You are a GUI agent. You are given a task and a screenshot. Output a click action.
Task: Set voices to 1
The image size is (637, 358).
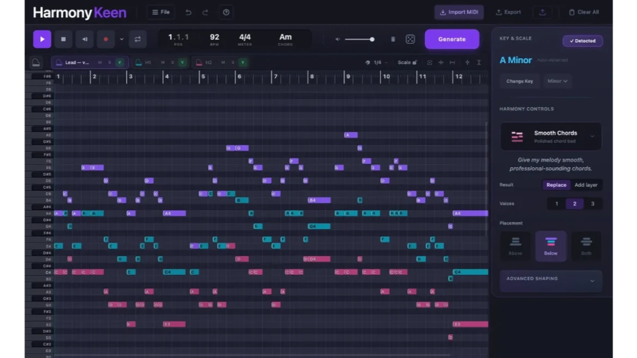click(x=556, y=204)
